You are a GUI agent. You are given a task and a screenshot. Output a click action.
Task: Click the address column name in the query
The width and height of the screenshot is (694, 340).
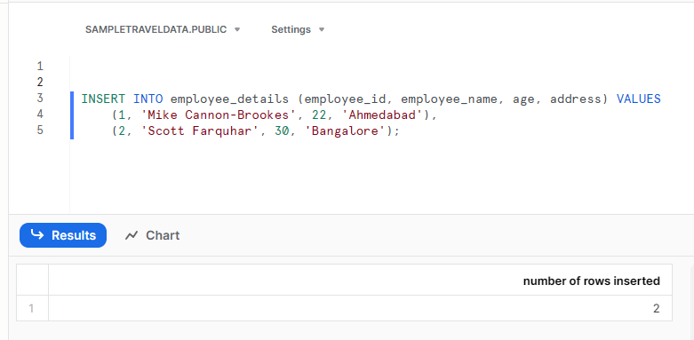click(576, 99)
